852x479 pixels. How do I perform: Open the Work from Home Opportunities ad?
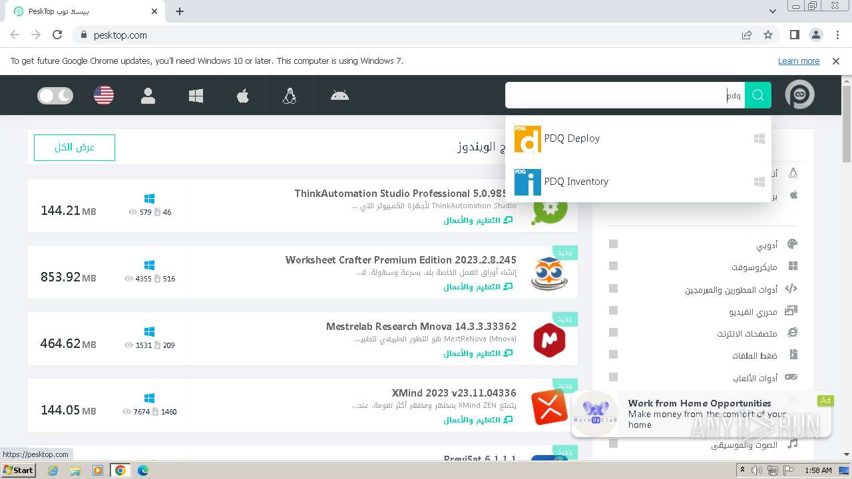click(702, 414)
